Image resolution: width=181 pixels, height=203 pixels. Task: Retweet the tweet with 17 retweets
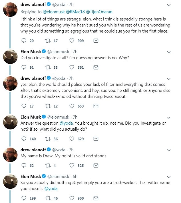(x=48, y=41)
